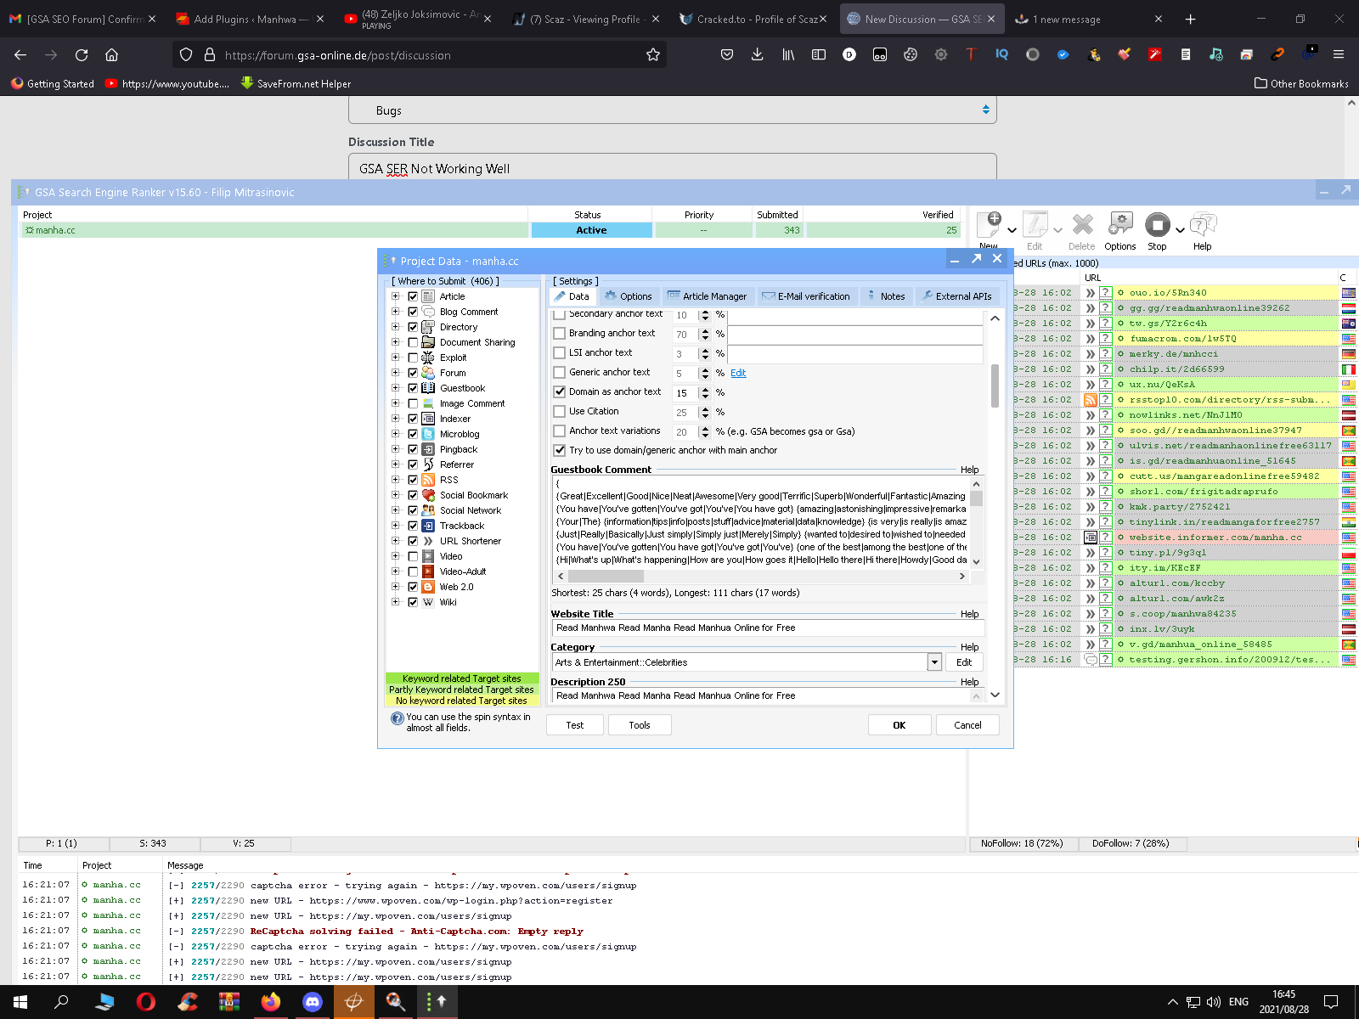Uncheck Domain as anchor text

(559, 392)
